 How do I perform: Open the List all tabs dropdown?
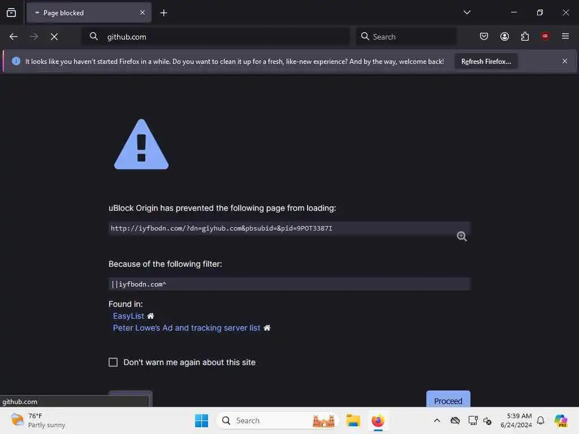click(x=466, y=12)
